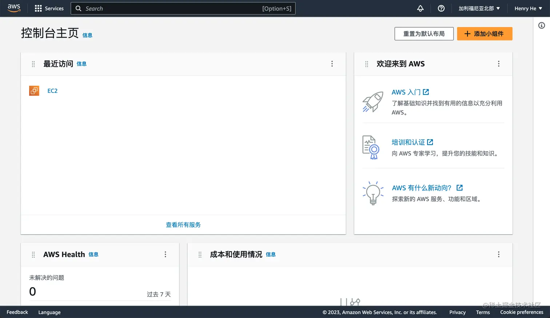Click Feedback in the footer
The height and width of the screenshot is (318, 550).
(17, 312)
